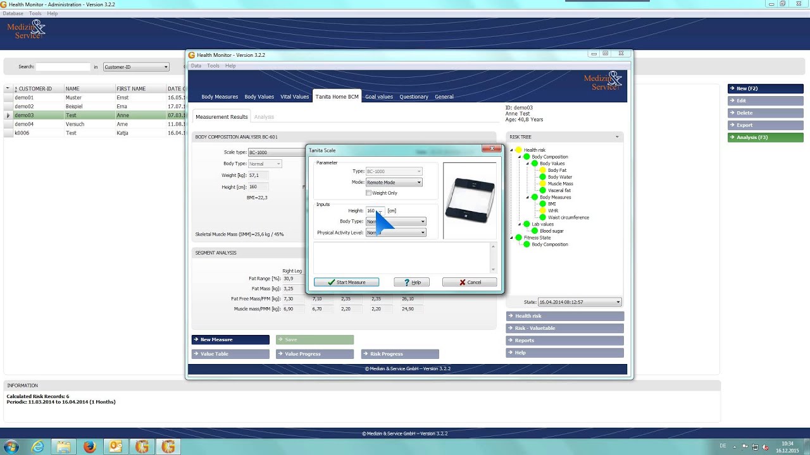Click the Height stepper in the Inputs group

380,211
